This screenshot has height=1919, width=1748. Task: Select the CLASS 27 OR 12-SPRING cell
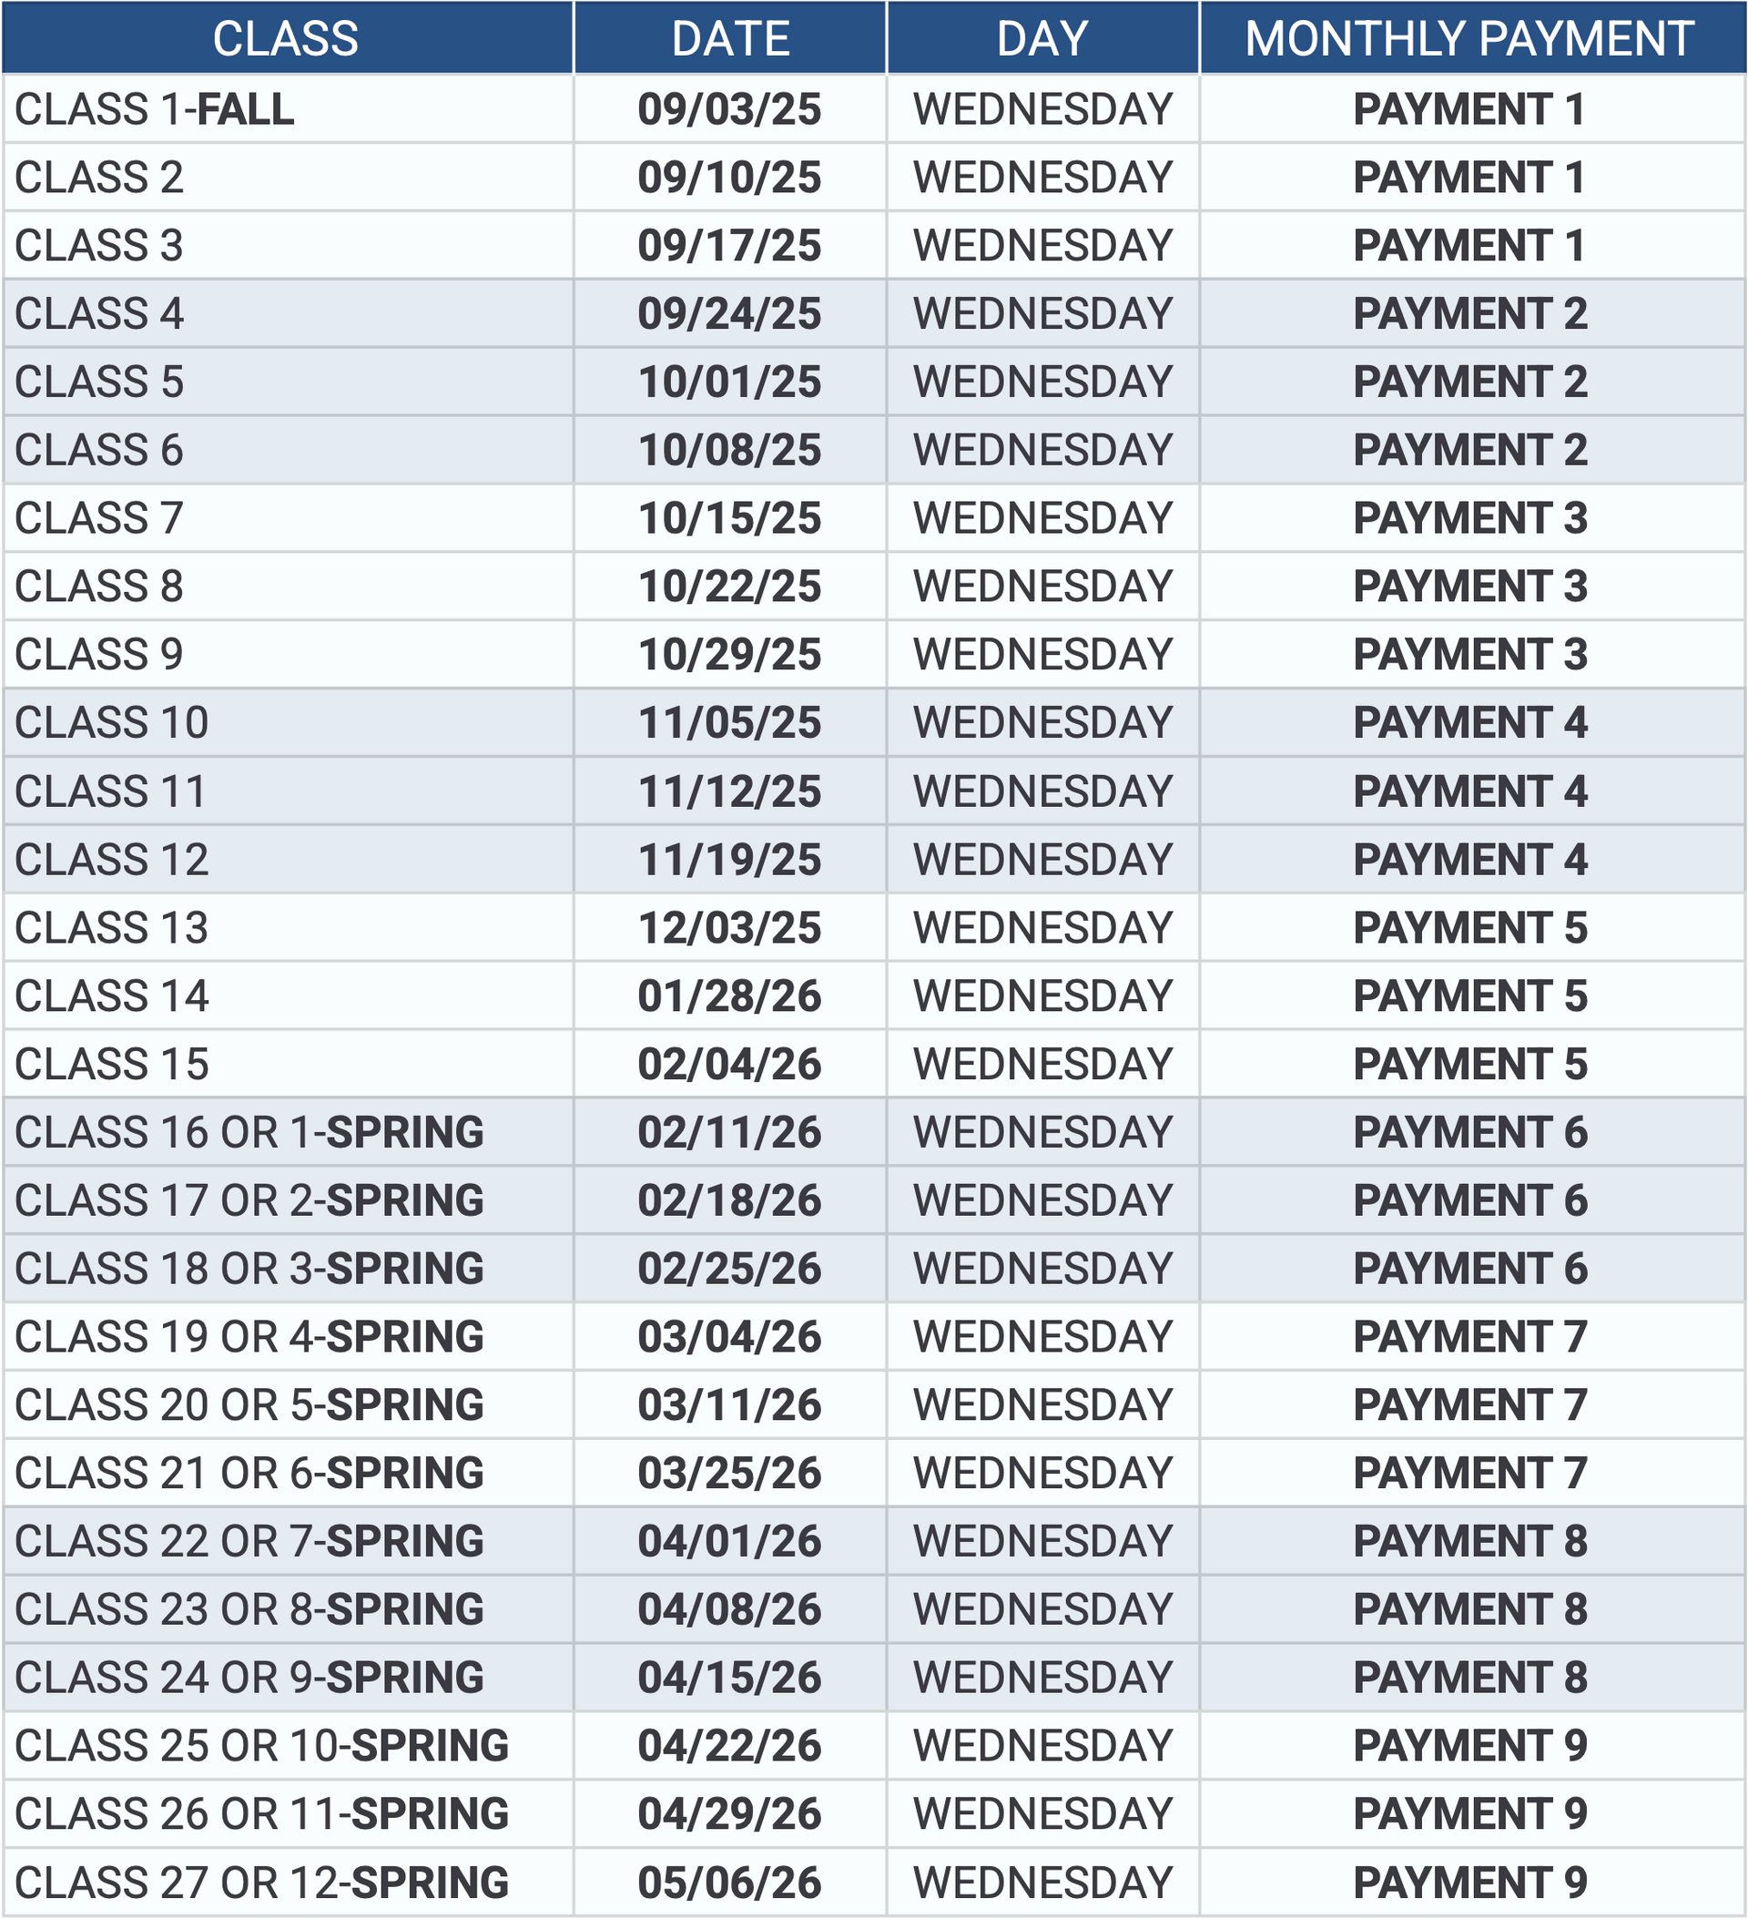[261, 1883]
